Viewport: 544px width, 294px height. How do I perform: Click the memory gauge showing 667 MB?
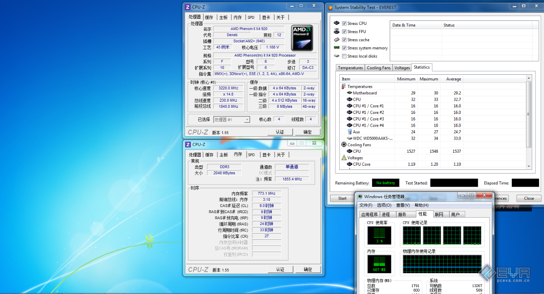click(x=379, y=264)
